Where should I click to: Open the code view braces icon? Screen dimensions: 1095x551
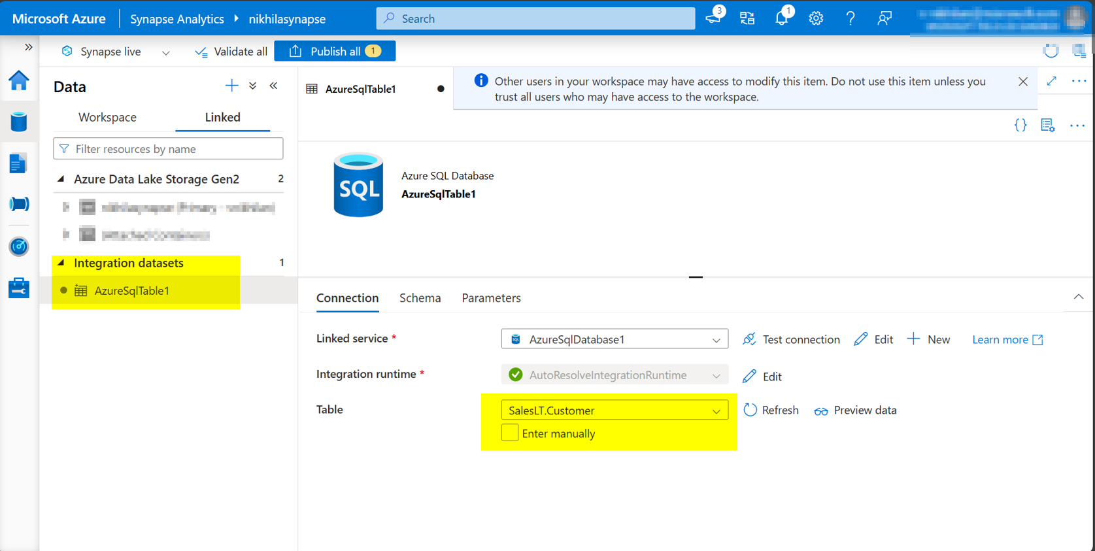[1020, 125]
